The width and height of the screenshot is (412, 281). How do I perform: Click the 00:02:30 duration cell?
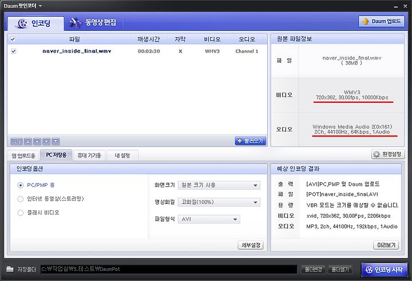[149, 51]
